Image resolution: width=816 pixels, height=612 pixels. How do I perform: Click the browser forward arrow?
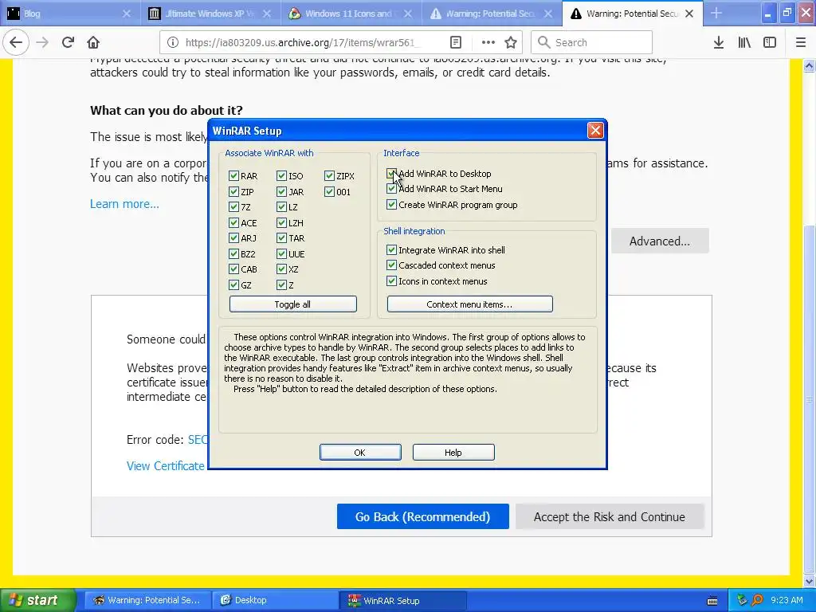tap(43, 42)
